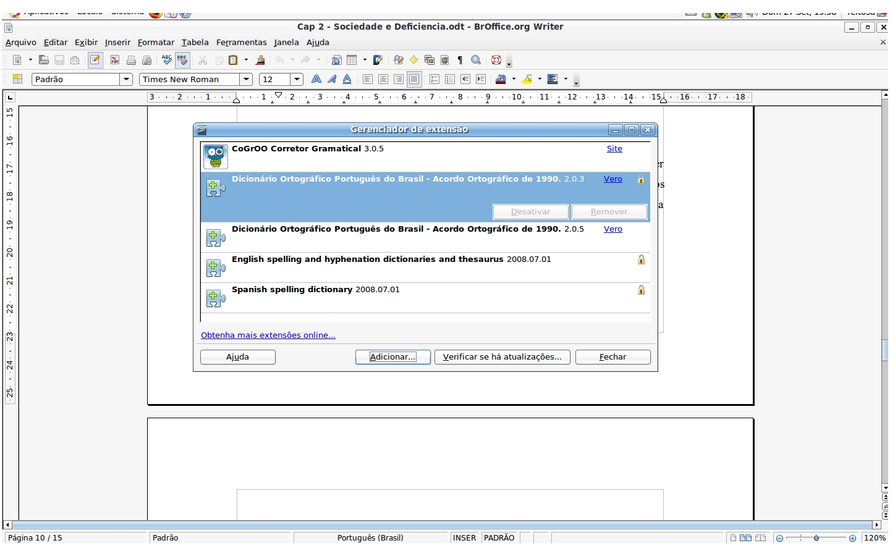890x556 pixels.
Task: Show Draw Functions icon
Action: pos(378,60)
